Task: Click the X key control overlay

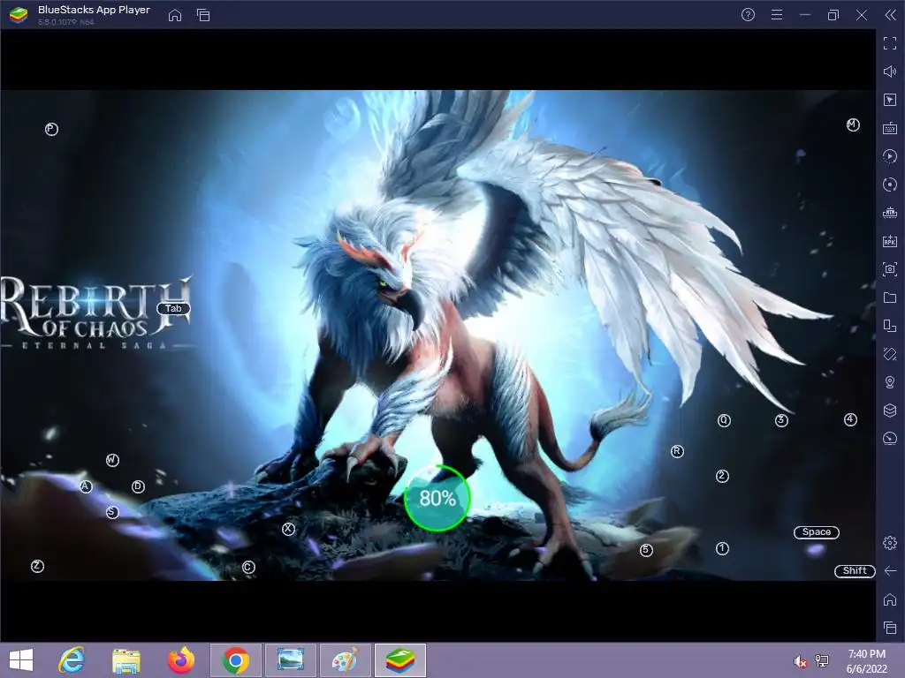Action: point(289,529)
